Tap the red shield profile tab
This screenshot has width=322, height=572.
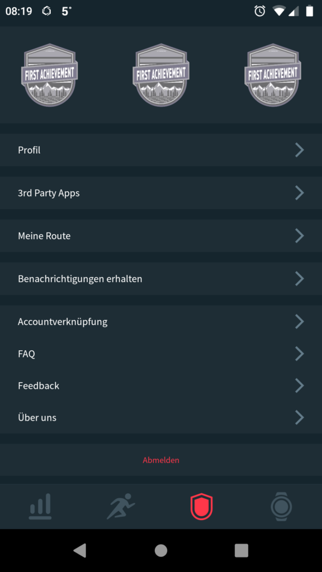tap(201, 506)
